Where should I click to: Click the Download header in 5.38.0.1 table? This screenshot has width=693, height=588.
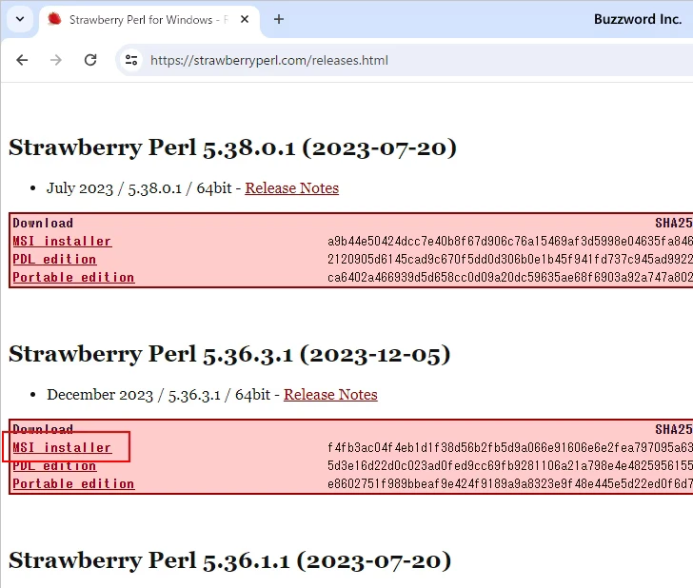43,223
